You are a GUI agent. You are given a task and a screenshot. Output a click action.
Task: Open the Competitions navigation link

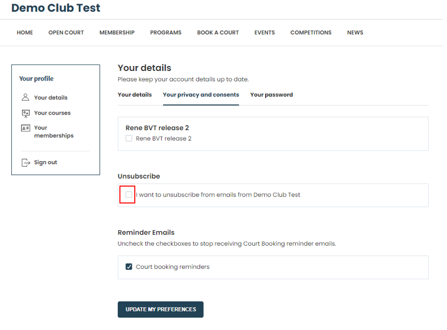click(311, 33)
